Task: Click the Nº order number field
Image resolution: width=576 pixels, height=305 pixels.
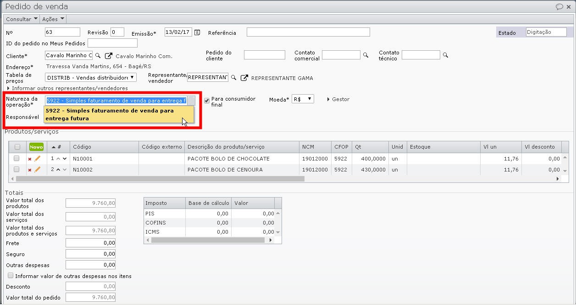Action: click(x=63, y=32)
